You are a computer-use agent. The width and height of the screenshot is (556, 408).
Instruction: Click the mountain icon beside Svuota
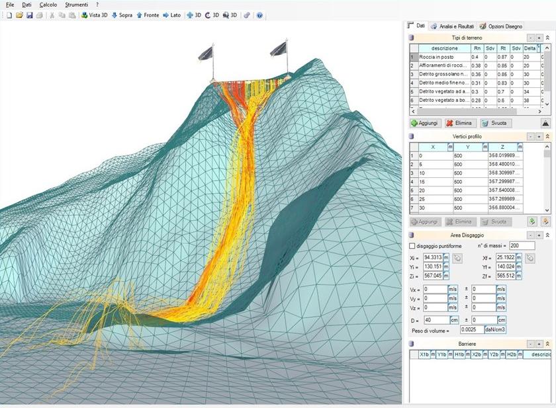pyautogui.click(x=545, y=123)
